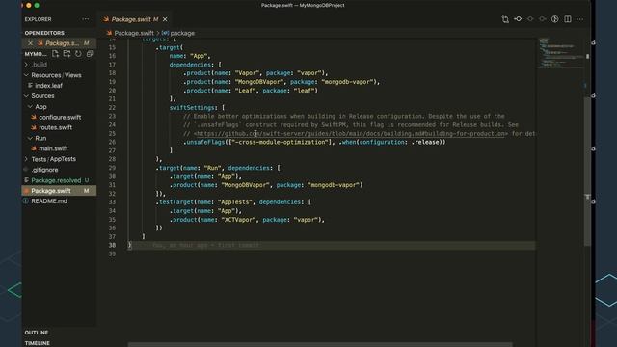Refresh the Explorer file tree
This screenshot has width=617, height=347.
pyautogui.click(x=78, y=54)
